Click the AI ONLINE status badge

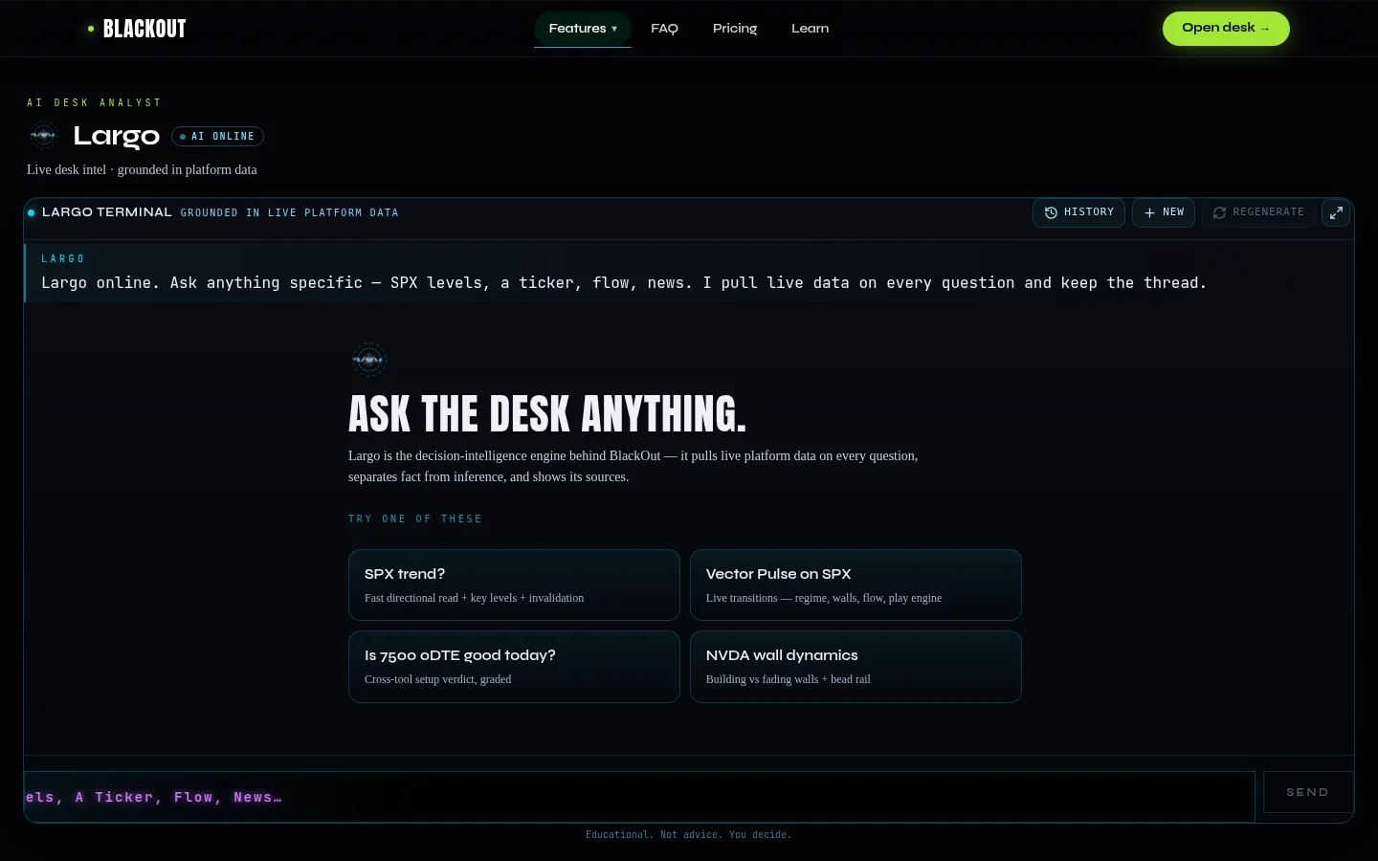point(217,137)
